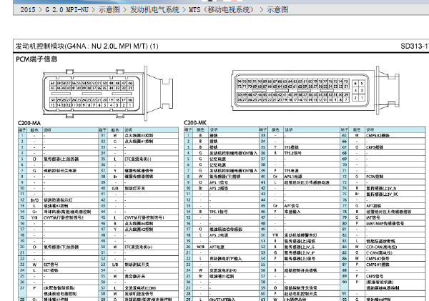Click CMPS #1信号 cell at terminal 86
The width and height of the screenshot is (429, 301).
click(378, 259)
